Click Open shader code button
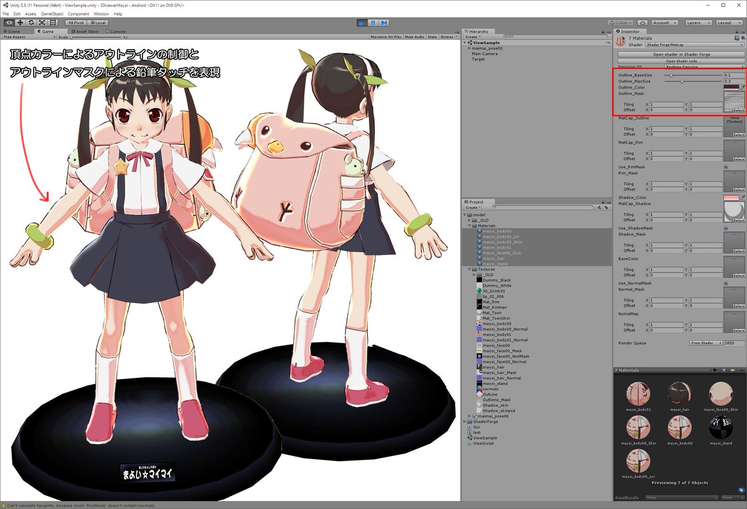747x509 pixels. 681,61
